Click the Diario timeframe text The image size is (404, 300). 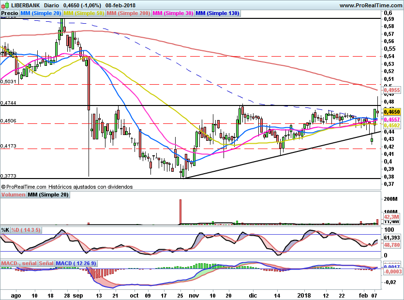coord(51,5)
